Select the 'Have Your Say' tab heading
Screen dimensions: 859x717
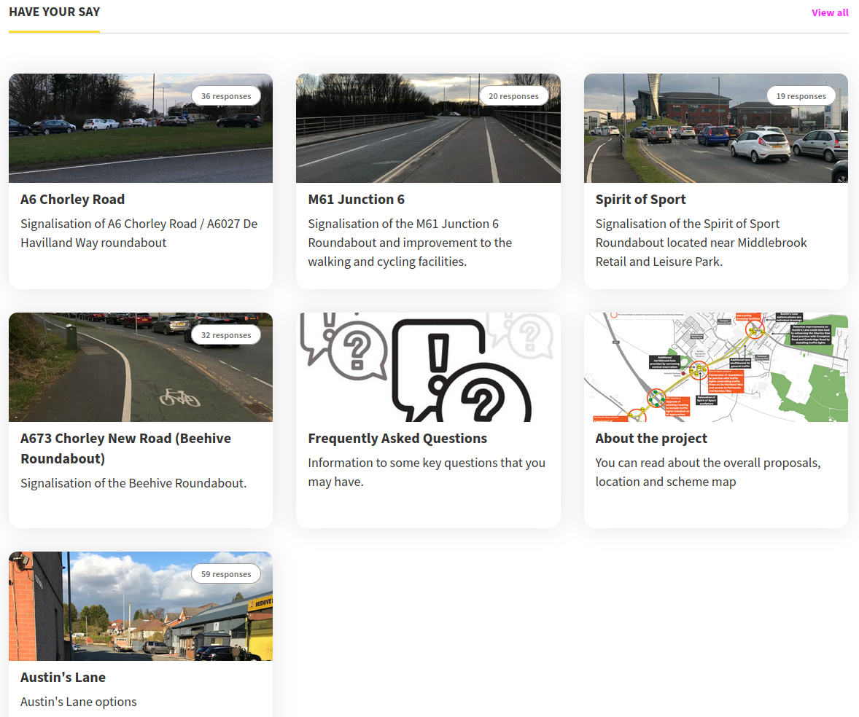point(55,12)
